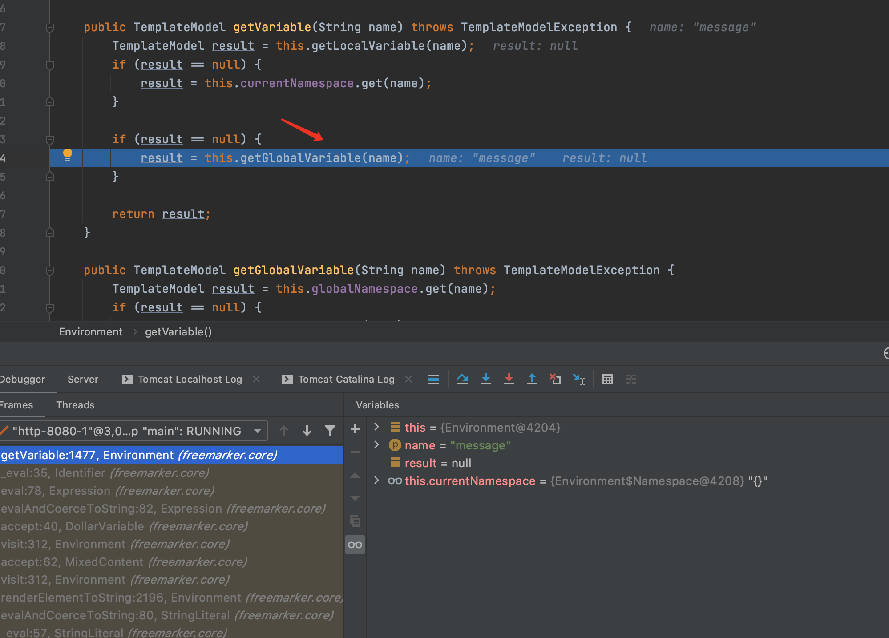Click globalNamespace field in code

tap(364, 289)
